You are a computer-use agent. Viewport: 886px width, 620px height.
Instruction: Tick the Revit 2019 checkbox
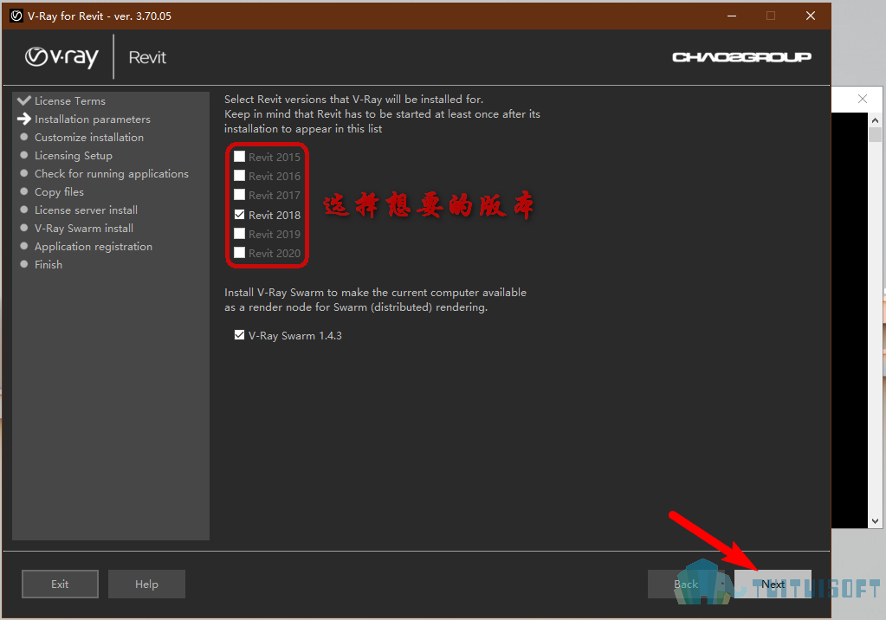click(240, 234)
